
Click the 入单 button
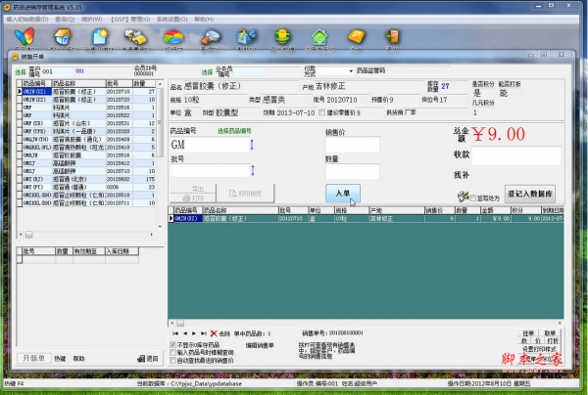[342, 193]
